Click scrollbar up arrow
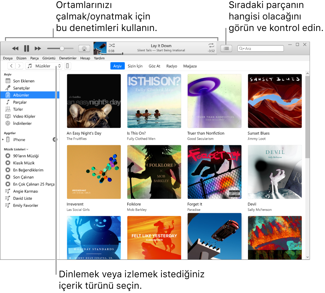The width and height of the screenshot is (325, 293). 307,74
